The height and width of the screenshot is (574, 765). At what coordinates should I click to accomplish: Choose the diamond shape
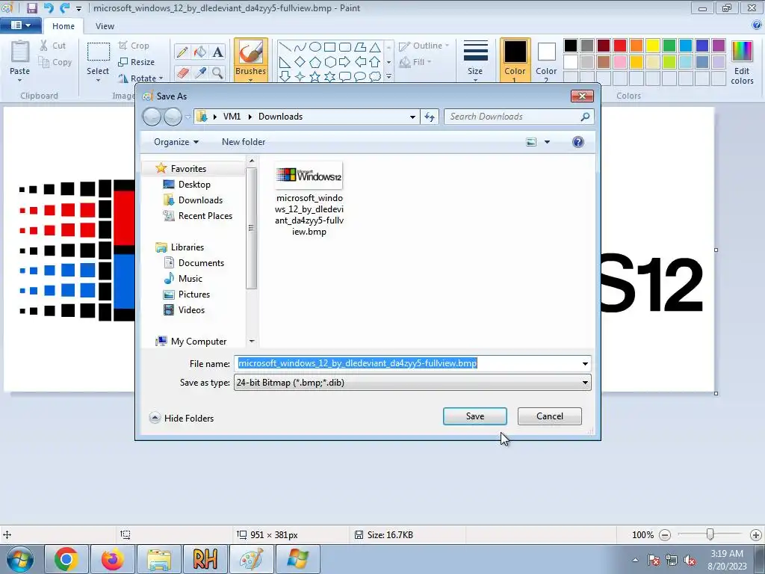[x=300, y=62]
